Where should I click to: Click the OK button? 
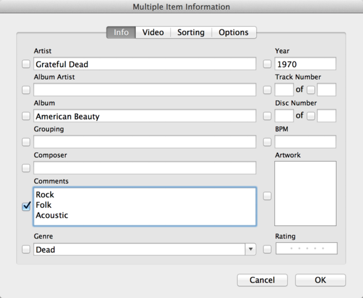tap(320, 280)
